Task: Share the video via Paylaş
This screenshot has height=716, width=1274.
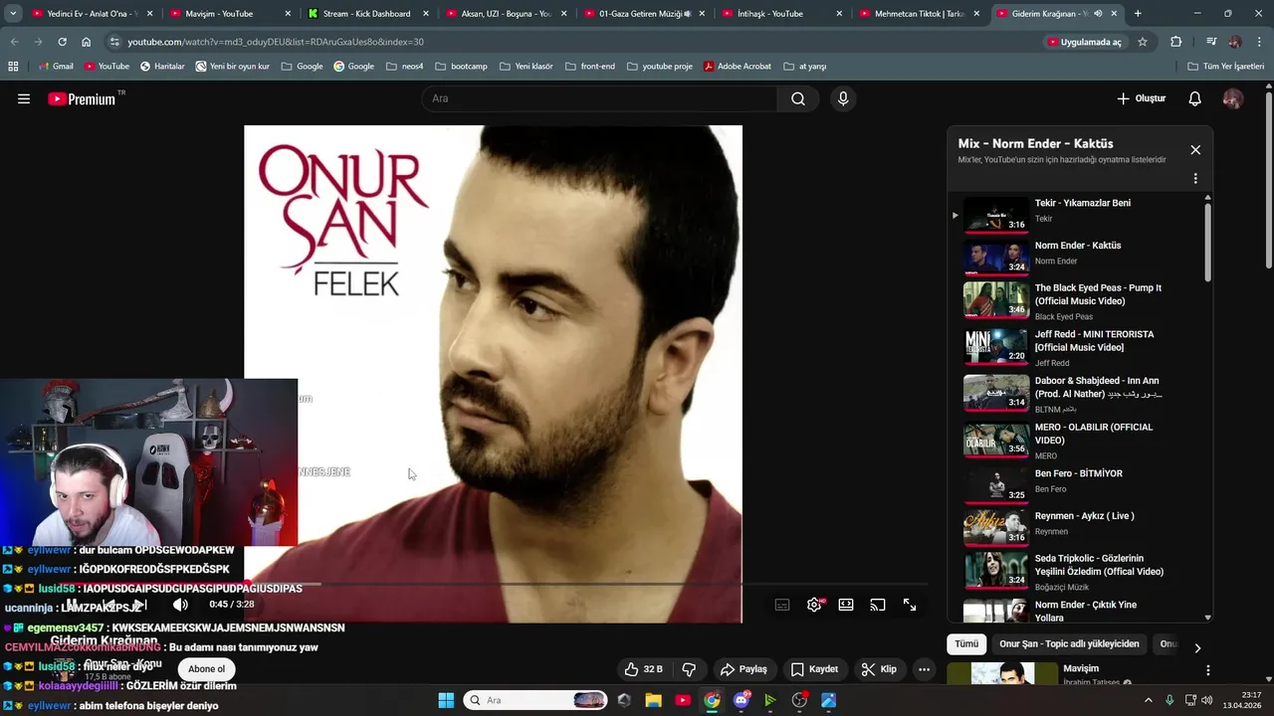Action: pyautogui.click(x=743, y=669)
